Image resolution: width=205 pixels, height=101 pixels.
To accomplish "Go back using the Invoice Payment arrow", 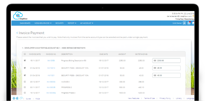I will (17, 33).
